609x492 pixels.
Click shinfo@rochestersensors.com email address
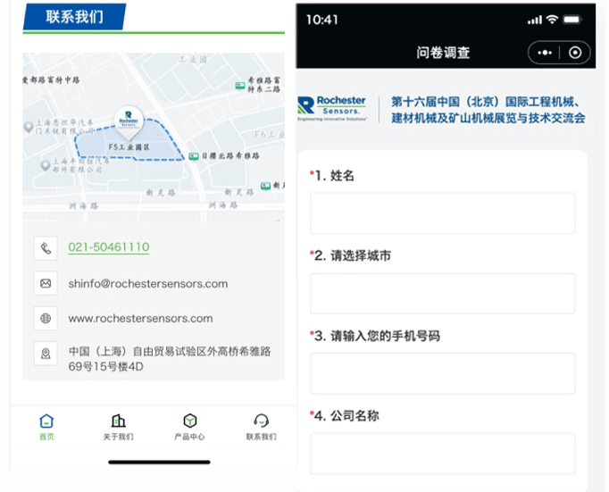(x=147, y=283)
